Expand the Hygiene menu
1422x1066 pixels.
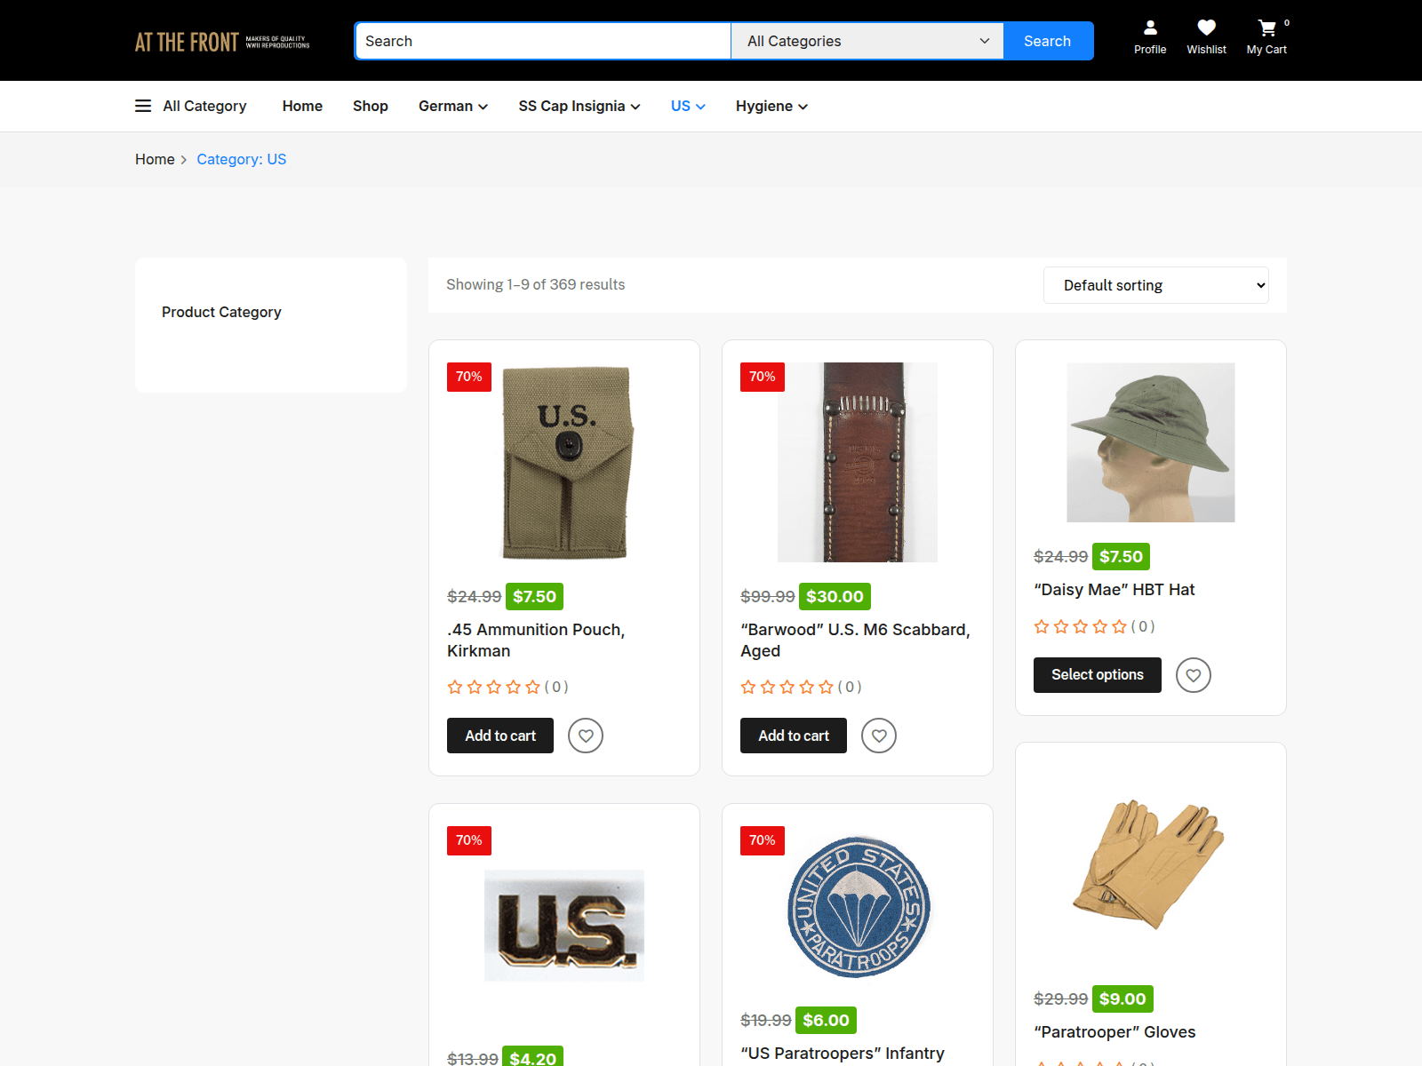771,106
